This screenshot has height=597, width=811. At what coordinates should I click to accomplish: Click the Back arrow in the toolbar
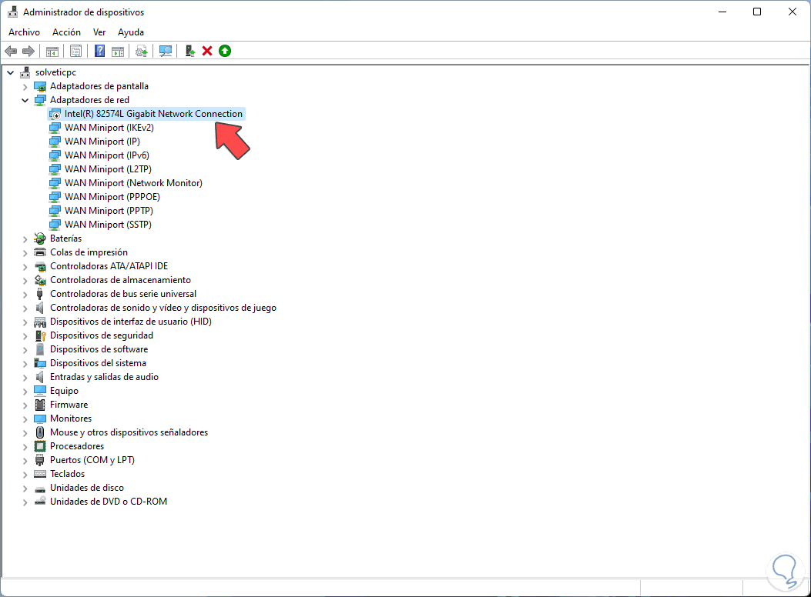pyautogui.click(x=11, y=51)
